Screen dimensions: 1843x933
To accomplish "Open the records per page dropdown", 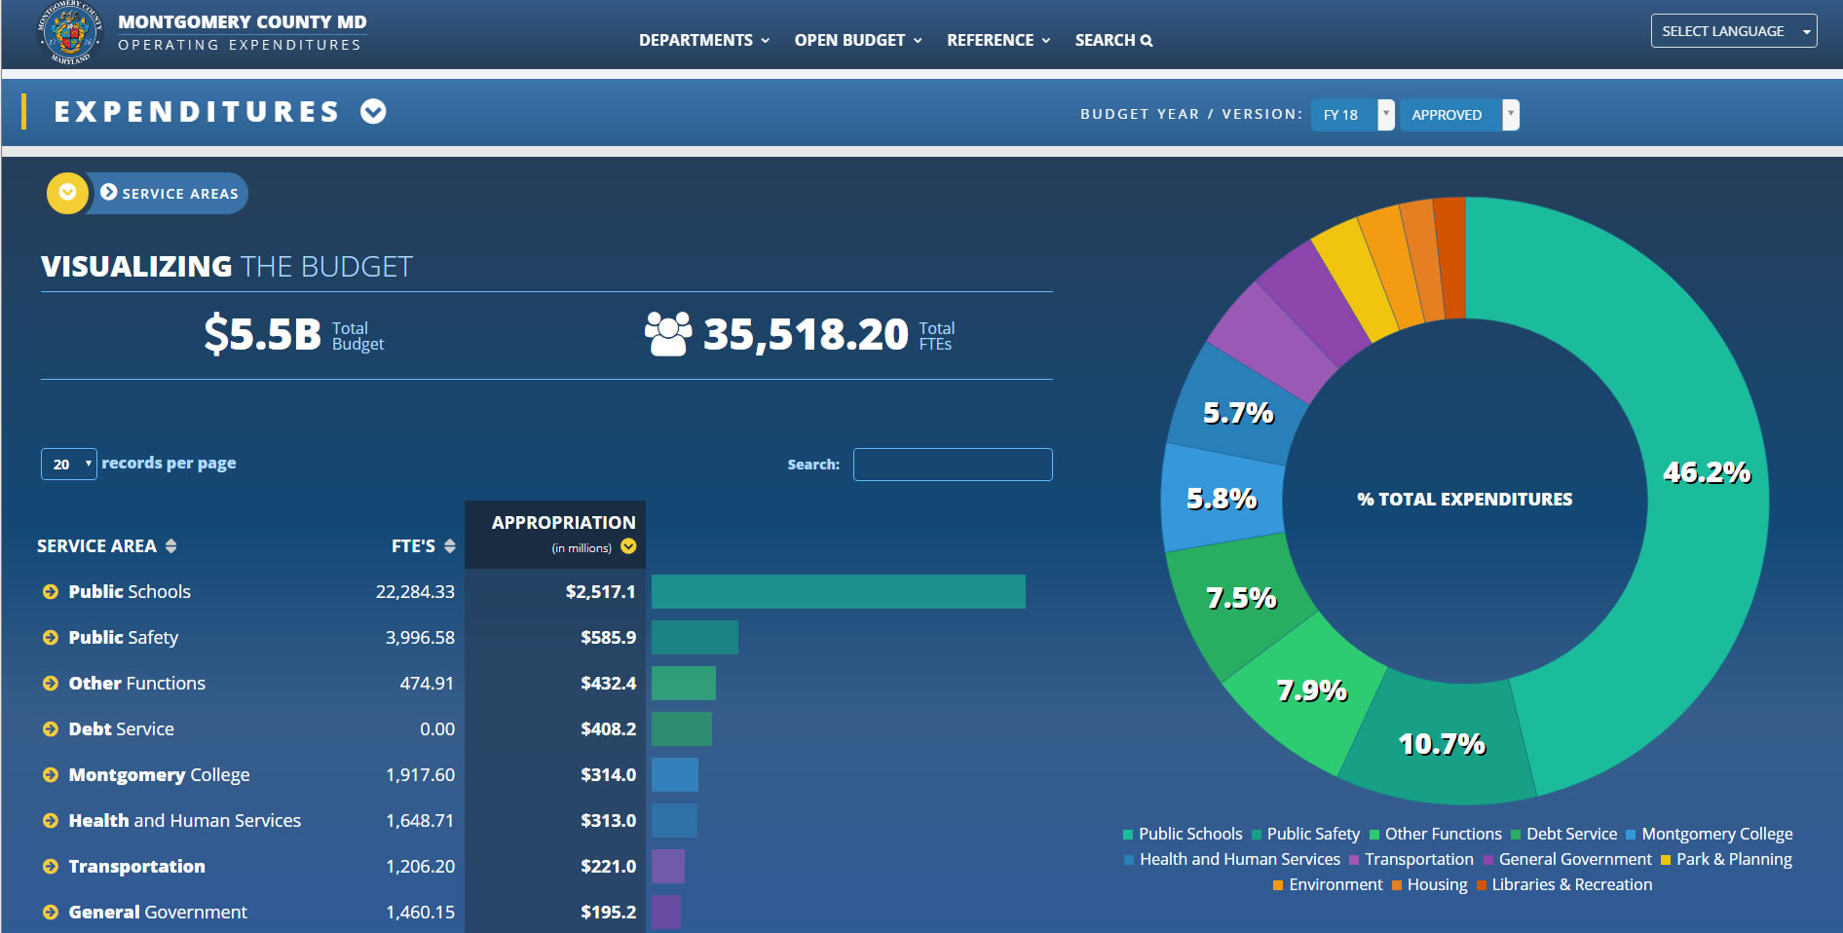I will tap(69, 465).
